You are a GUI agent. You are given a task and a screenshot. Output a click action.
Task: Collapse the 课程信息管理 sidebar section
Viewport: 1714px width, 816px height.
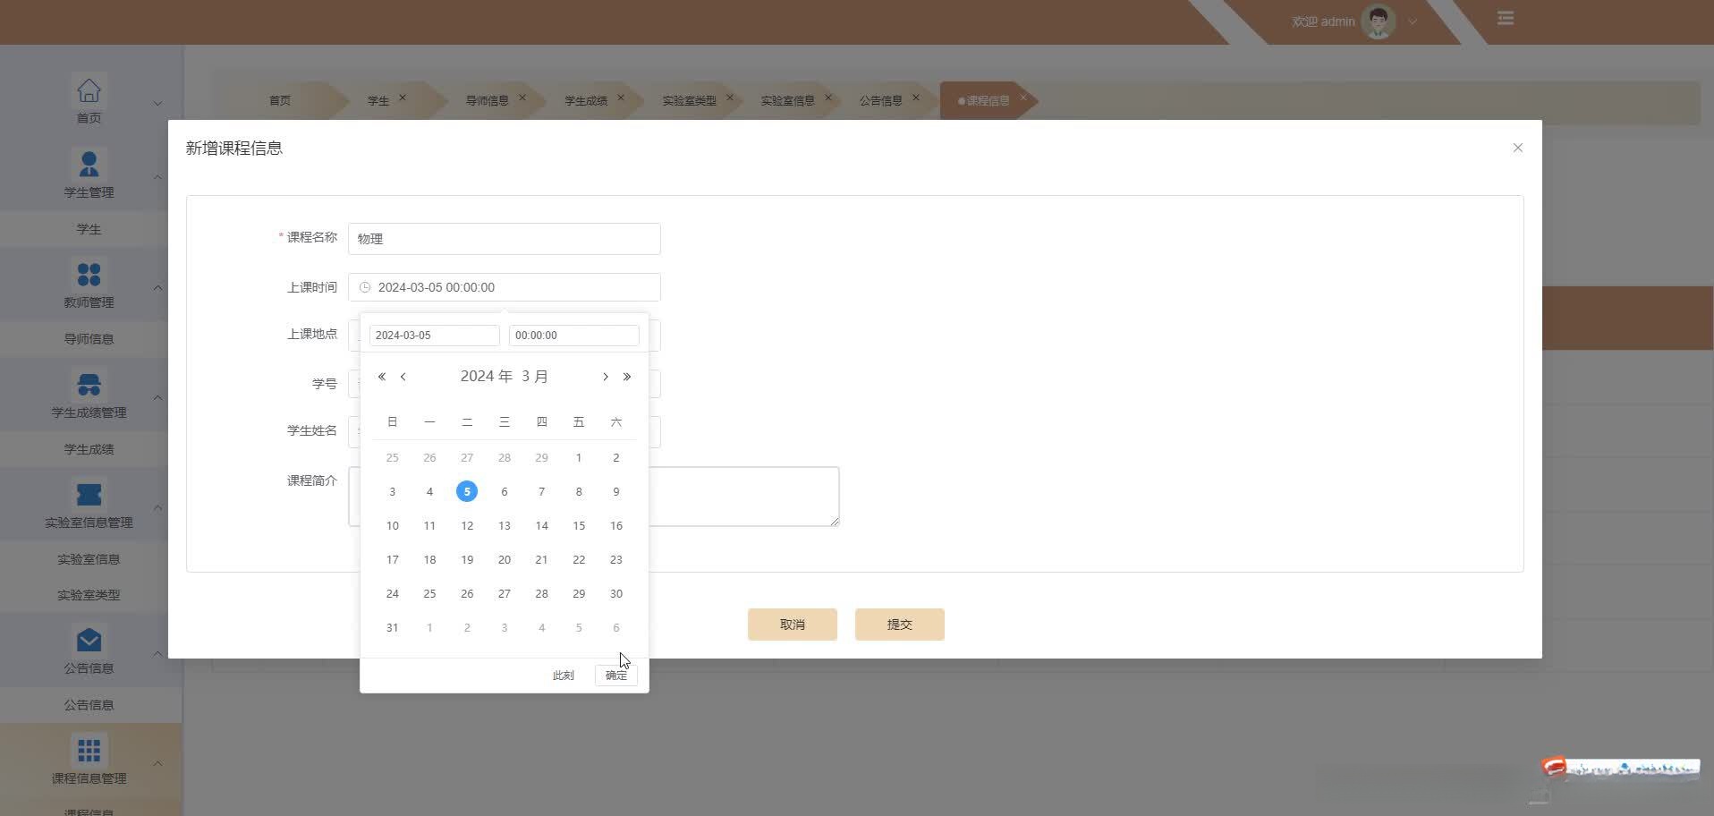coord(157,763)
